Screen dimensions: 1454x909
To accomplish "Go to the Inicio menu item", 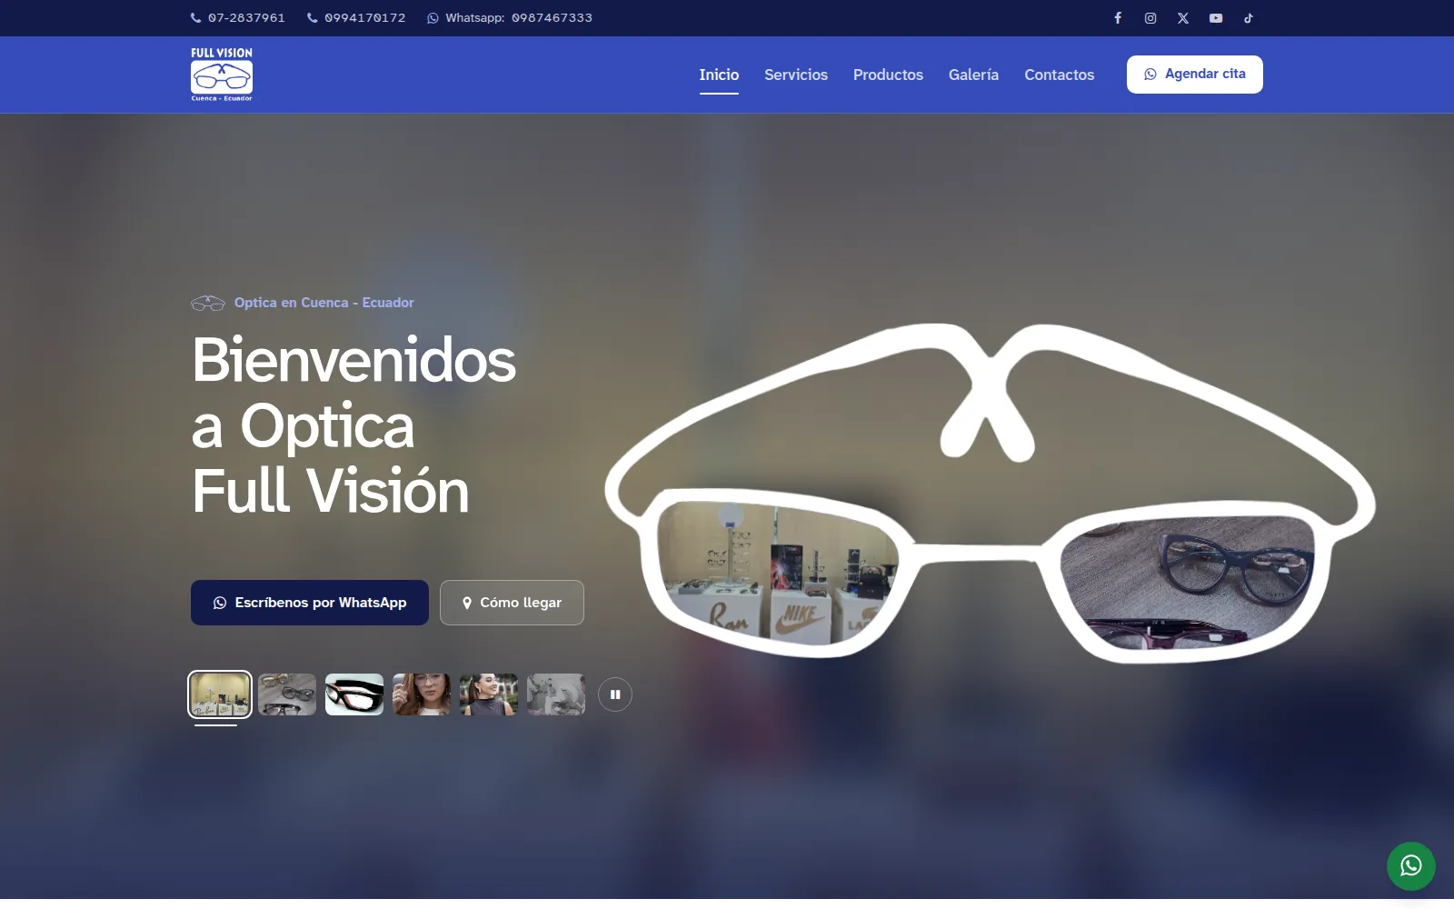I will (x=719, y=75).
